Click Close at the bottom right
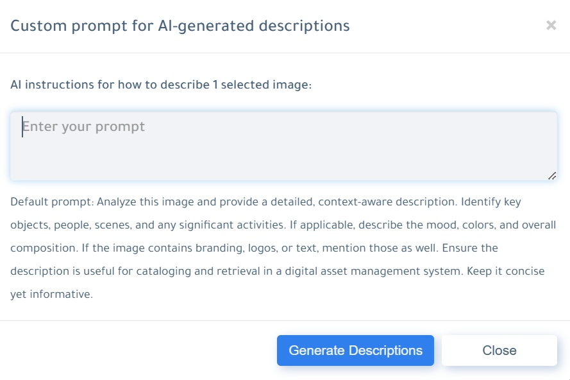This screenshot has width=570, height=380. pos(499,350)
